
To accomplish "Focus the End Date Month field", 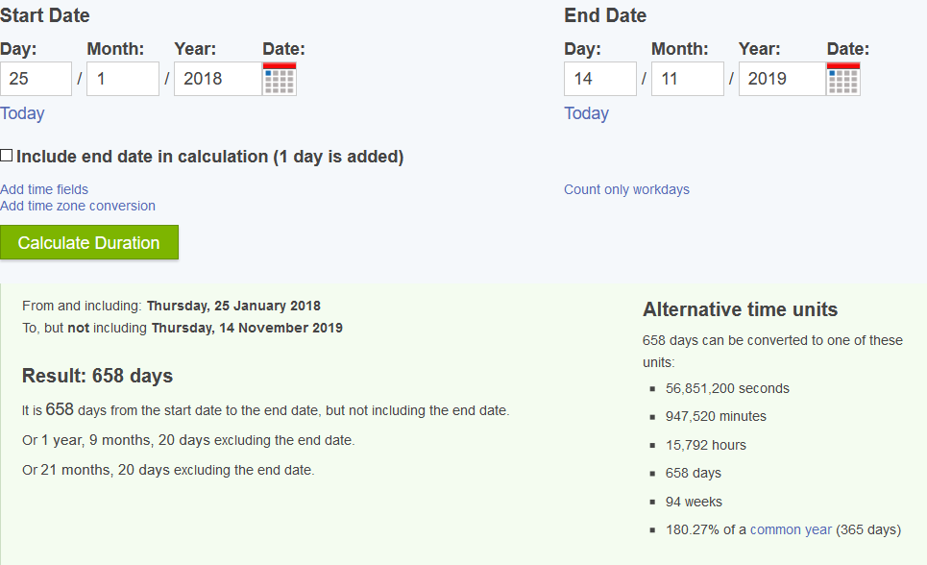I will pyautogui.click(x=687, y=79).
